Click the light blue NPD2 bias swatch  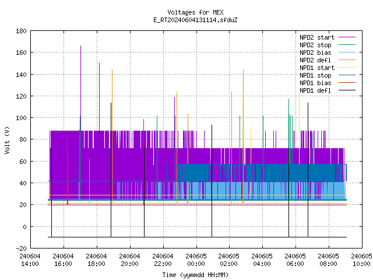click(347, 52)
